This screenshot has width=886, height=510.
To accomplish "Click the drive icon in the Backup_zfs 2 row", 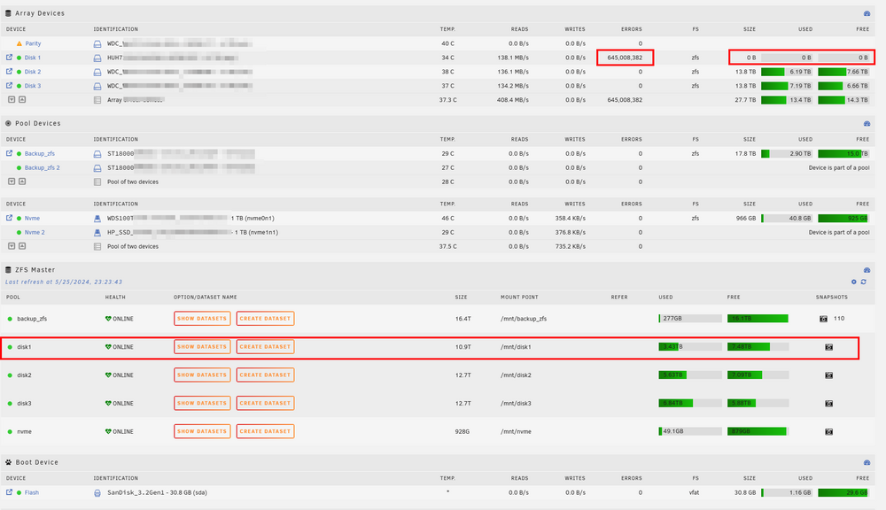I will pyautogui.click(x=97, y=167).
